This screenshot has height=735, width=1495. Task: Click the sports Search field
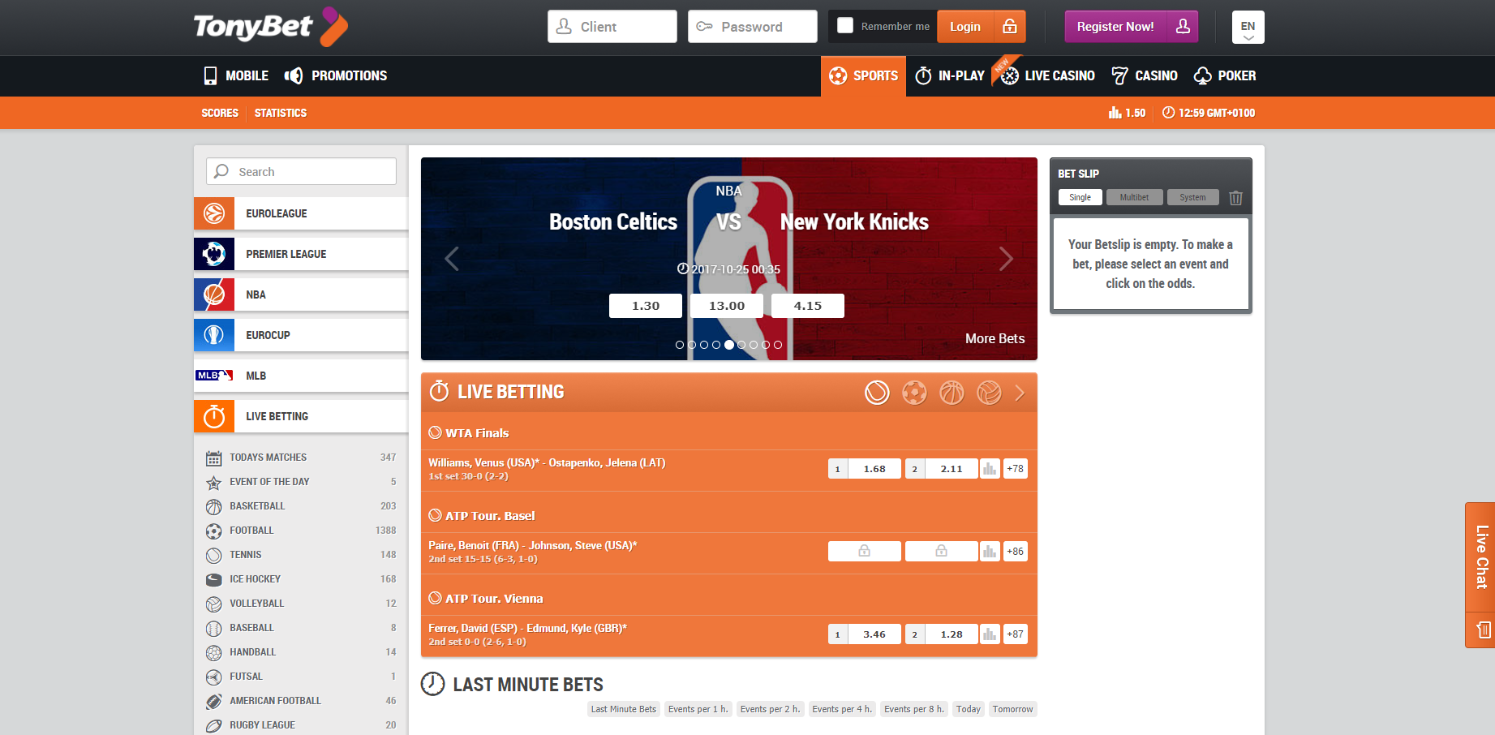tap(301, 171)
